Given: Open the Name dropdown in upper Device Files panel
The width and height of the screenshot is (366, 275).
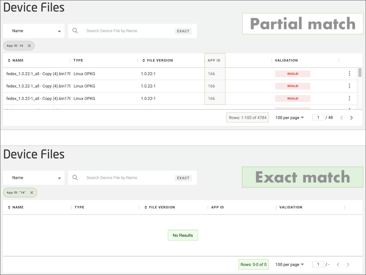Looking at the screenshot, I should click(34, 31).
